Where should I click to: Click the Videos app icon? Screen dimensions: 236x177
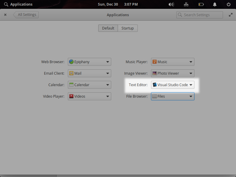point(71,96)
